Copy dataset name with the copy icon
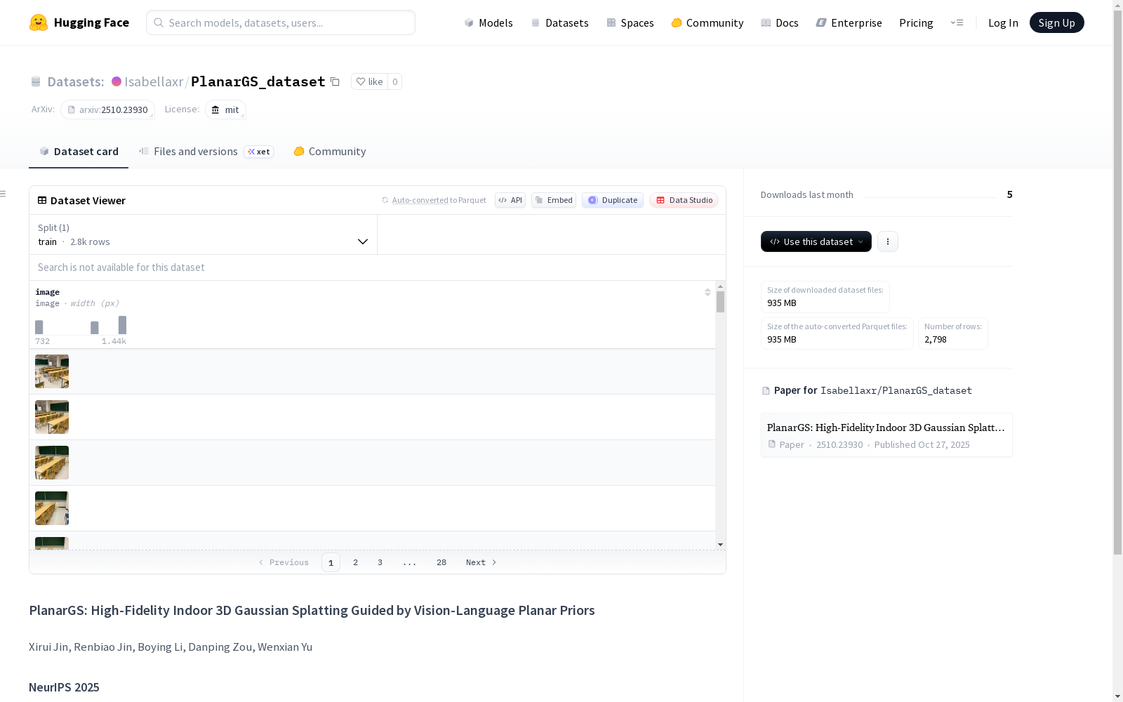The image size is (1123, 702). coord(335,81)
